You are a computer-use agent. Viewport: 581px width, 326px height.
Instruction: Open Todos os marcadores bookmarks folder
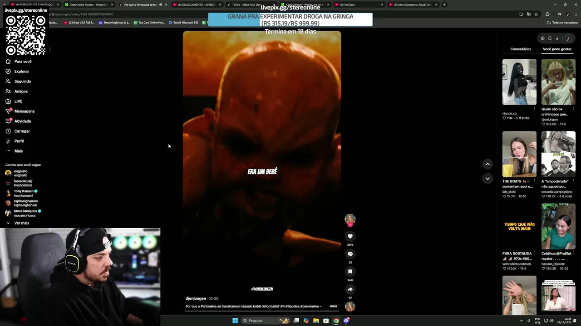[x=562, y=22]
